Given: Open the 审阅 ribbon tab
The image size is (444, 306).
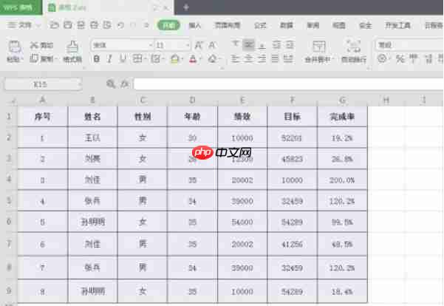Looking at the screenshot, I should (x=313, y=25).
